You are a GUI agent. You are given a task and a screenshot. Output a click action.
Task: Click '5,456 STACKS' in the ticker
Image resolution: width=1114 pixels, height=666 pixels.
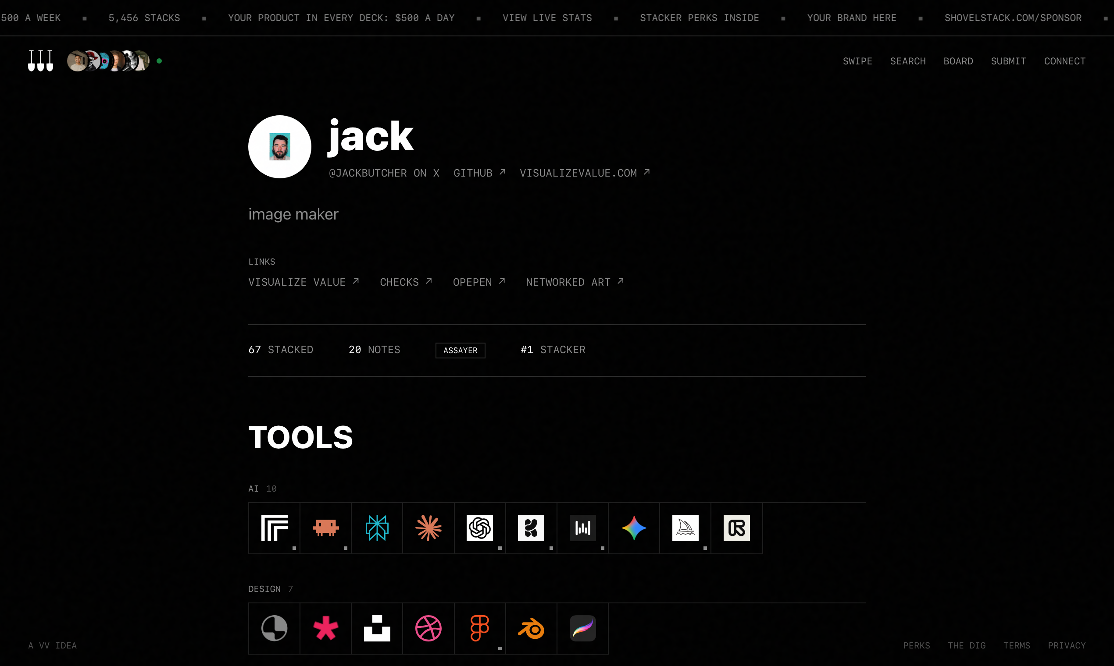144,18
